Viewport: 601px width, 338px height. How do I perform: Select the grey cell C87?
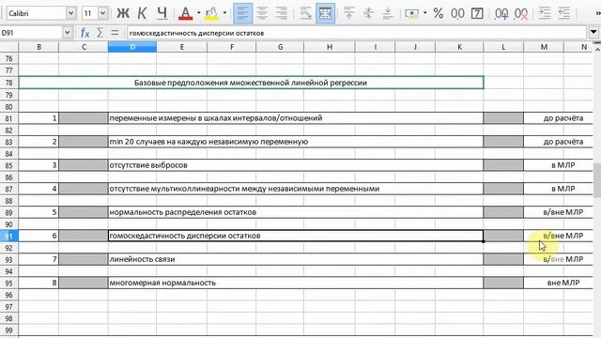point(84,189)
